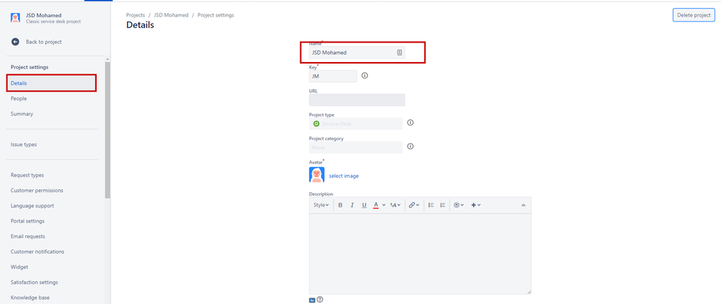
Task: Click the Description editor resize handle
Action: 529,292
